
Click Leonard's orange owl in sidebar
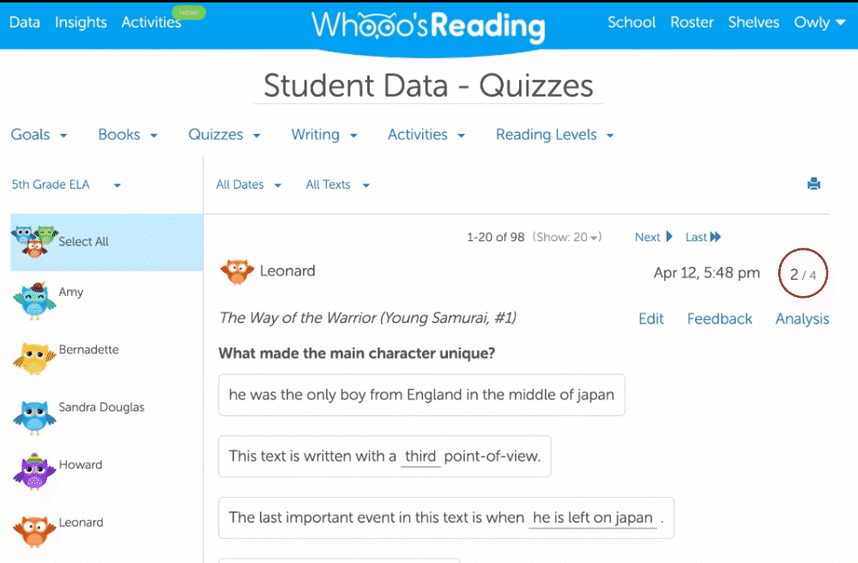pyautogui.click(x=34, y=529)
